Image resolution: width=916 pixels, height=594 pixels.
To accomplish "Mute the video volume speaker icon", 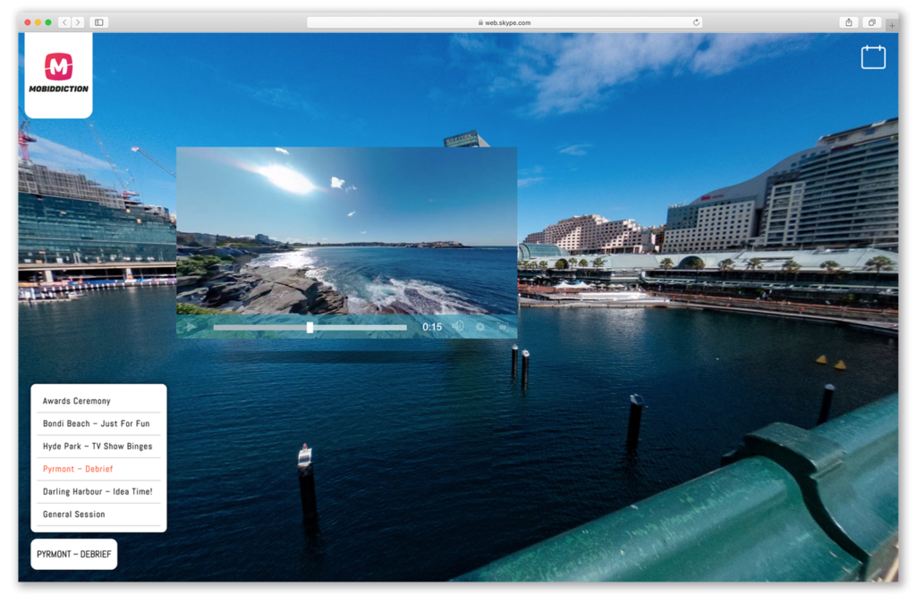I will tap(458, 327).
